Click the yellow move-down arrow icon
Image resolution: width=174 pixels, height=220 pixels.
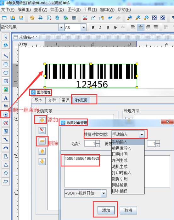(x=42, y=162)
